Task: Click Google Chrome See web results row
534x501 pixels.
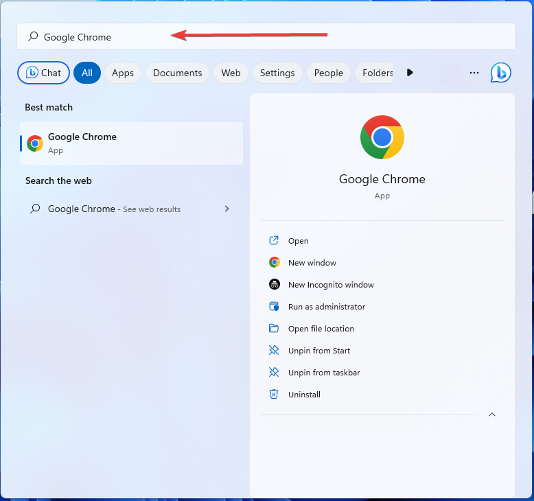Action: click(x=132, y=209)
